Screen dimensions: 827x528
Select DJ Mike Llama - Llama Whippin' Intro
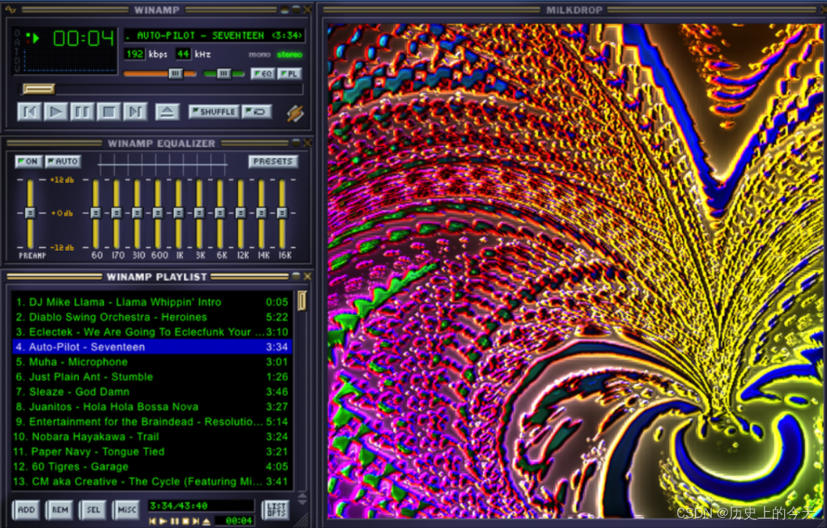[152, 302]
